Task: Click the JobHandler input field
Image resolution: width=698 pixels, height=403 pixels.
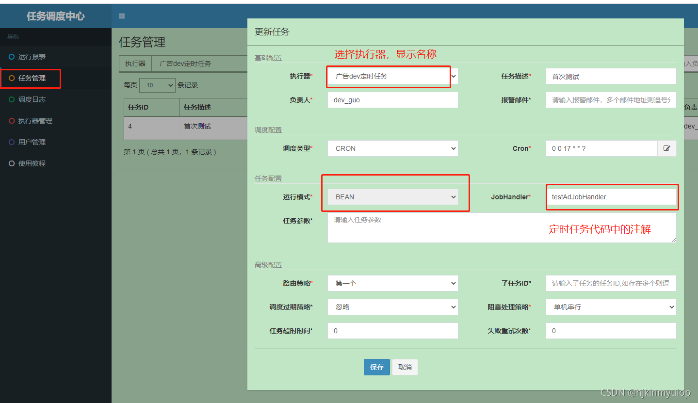Action: click(x=611, y=197)
